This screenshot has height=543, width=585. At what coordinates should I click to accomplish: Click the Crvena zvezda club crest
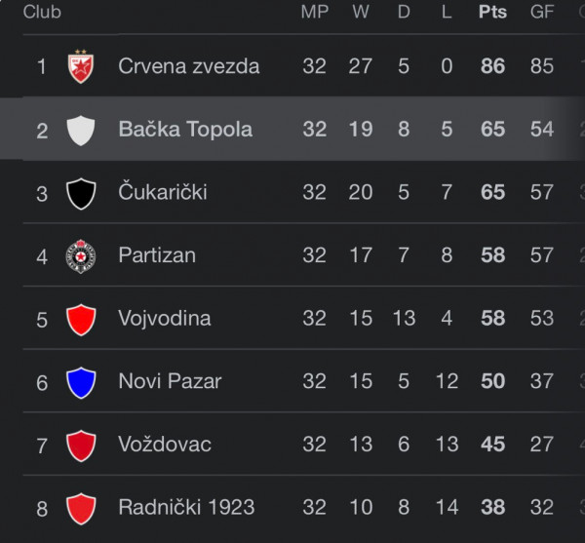click(x=81, y=66)
